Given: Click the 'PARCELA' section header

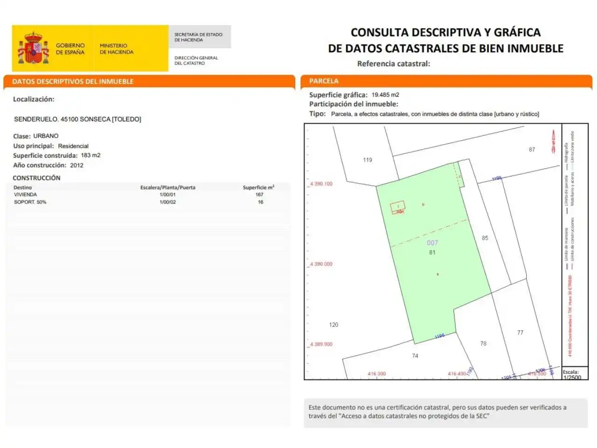Looking at the screenshot, I should [324, 81].
